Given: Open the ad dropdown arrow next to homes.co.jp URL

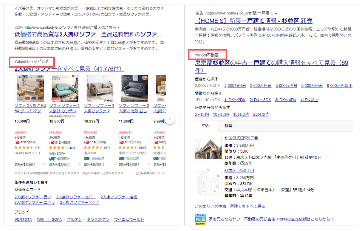Looking at the screenshot, I should click(x=276, y=14).
